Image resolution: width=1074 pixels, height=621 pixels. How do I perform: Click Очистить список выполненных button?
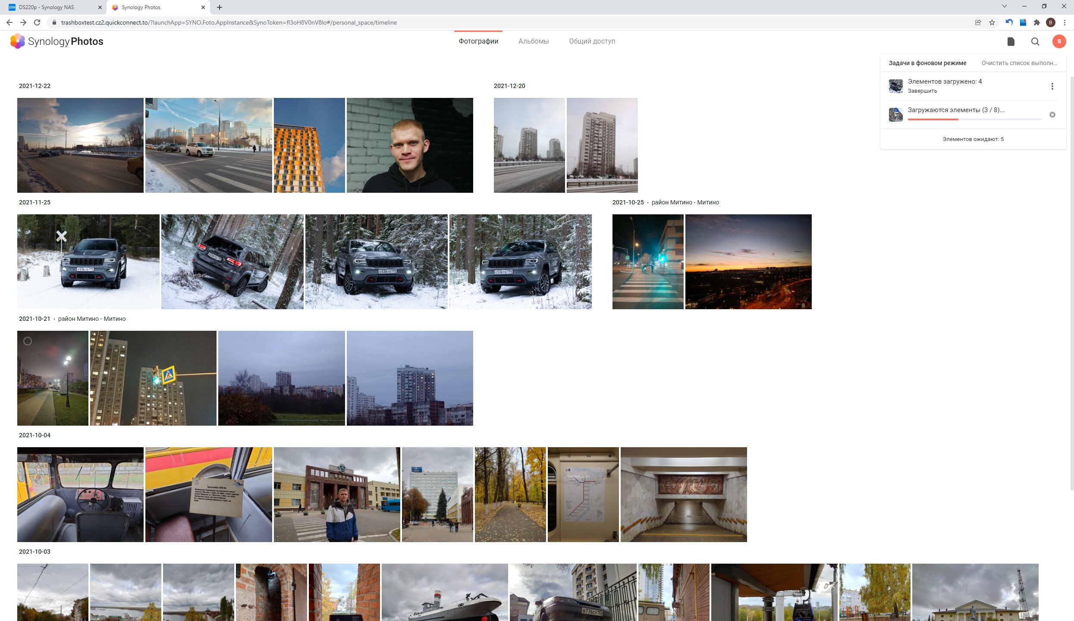pyautogui.click(x=1019, y=63)
